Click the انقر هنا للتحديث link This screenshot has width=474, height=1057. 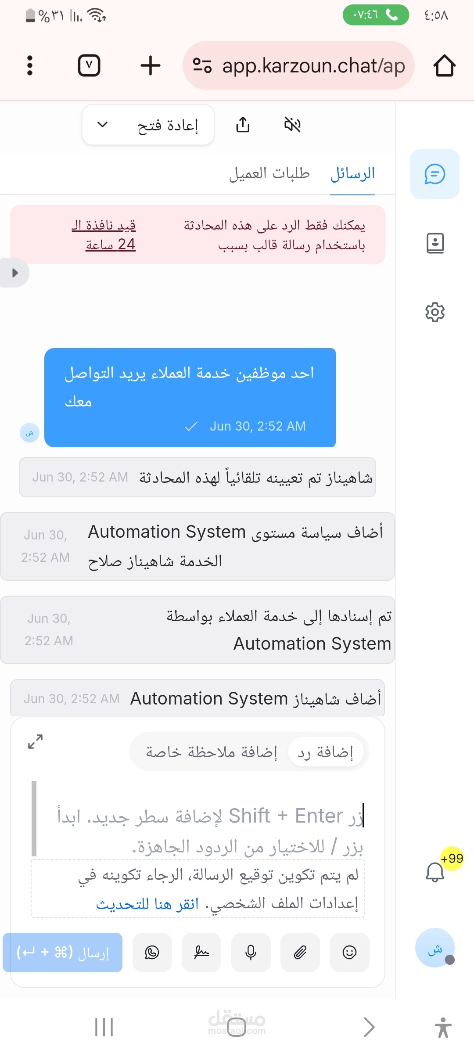[147, 904]
